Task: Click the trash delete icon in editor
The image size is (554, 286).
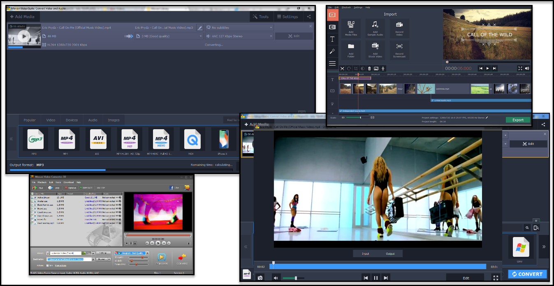Action: (369, 68)
